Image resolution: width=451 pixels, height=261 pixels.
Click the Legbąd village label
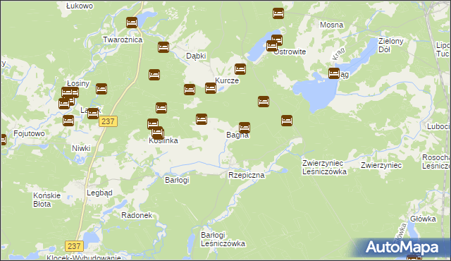[99, 193]
